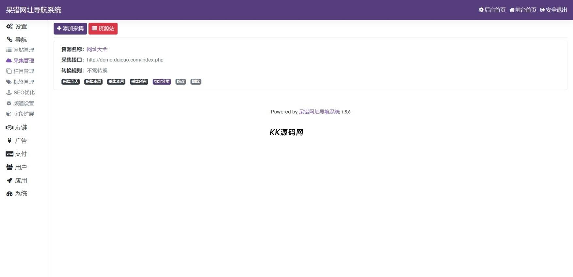Click the rocket icon beside 应用
This screenshot has width=573, height=277.
coord(9,180)
